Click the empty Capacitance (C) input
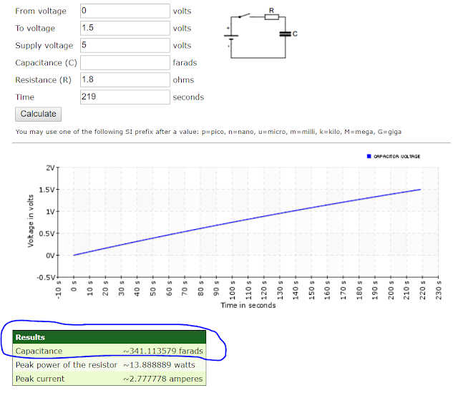458x393 pixels. pos(125,63)
